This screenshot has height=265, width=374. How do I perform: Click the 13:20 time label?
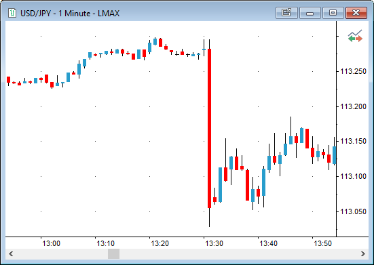click(160, 243)
